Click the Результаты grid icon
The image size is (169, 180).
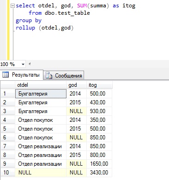[6, 75]
